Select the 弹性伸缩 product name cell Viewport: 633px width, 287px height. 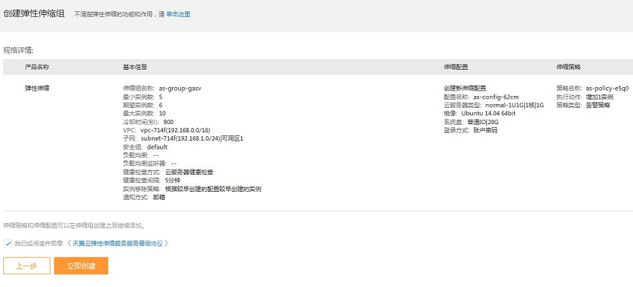37,88
